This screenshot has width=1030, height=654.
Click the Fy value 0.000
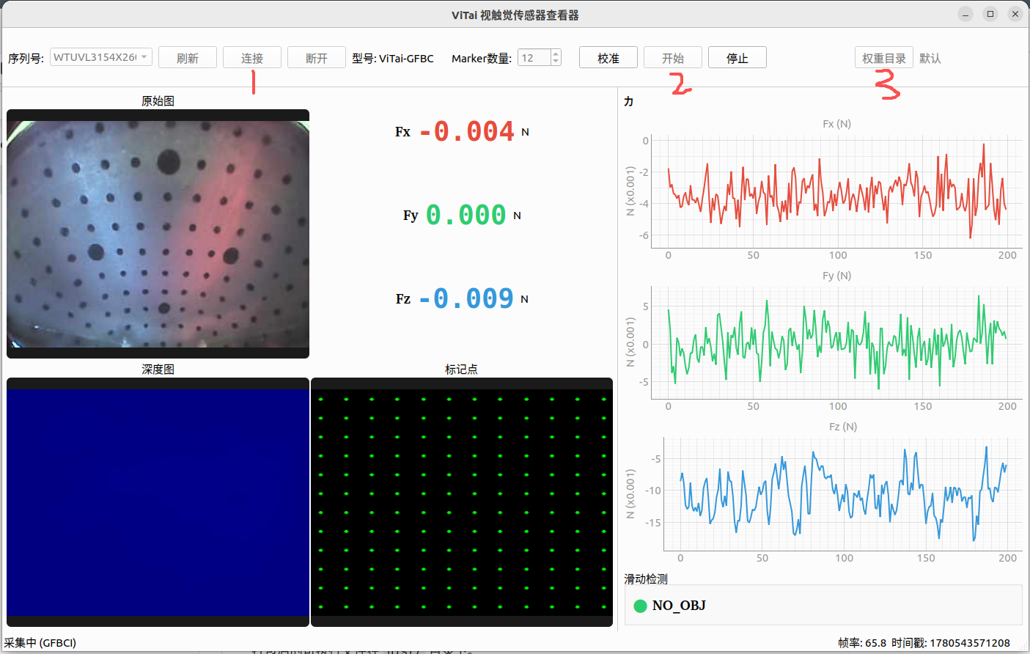pos(466,215)
